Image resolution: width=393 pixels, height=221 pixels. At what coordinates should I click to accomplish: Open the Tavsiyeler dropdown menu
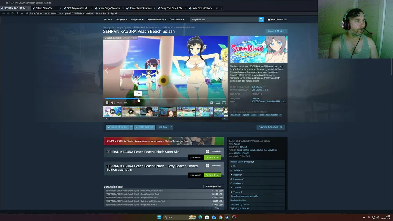[x=121, y=19]
